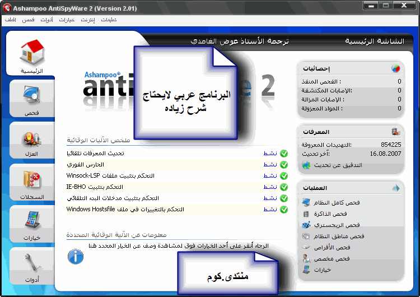Click the globe icon for التدقيق عن تحديث
This screenshot has height=297, width=420.
(306, 165)
